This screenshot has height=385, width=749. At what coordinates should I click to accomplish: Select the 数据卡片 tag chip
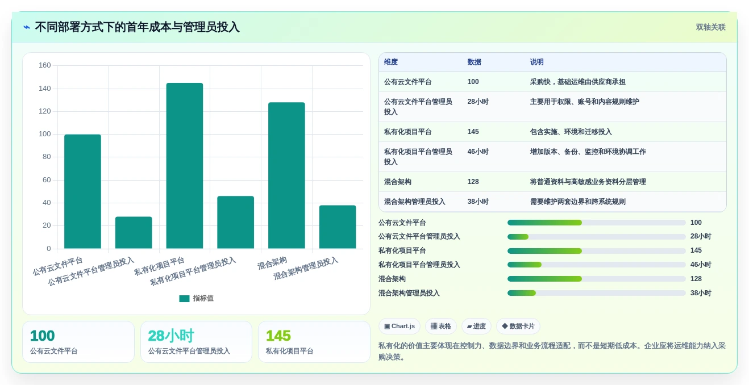518,327
